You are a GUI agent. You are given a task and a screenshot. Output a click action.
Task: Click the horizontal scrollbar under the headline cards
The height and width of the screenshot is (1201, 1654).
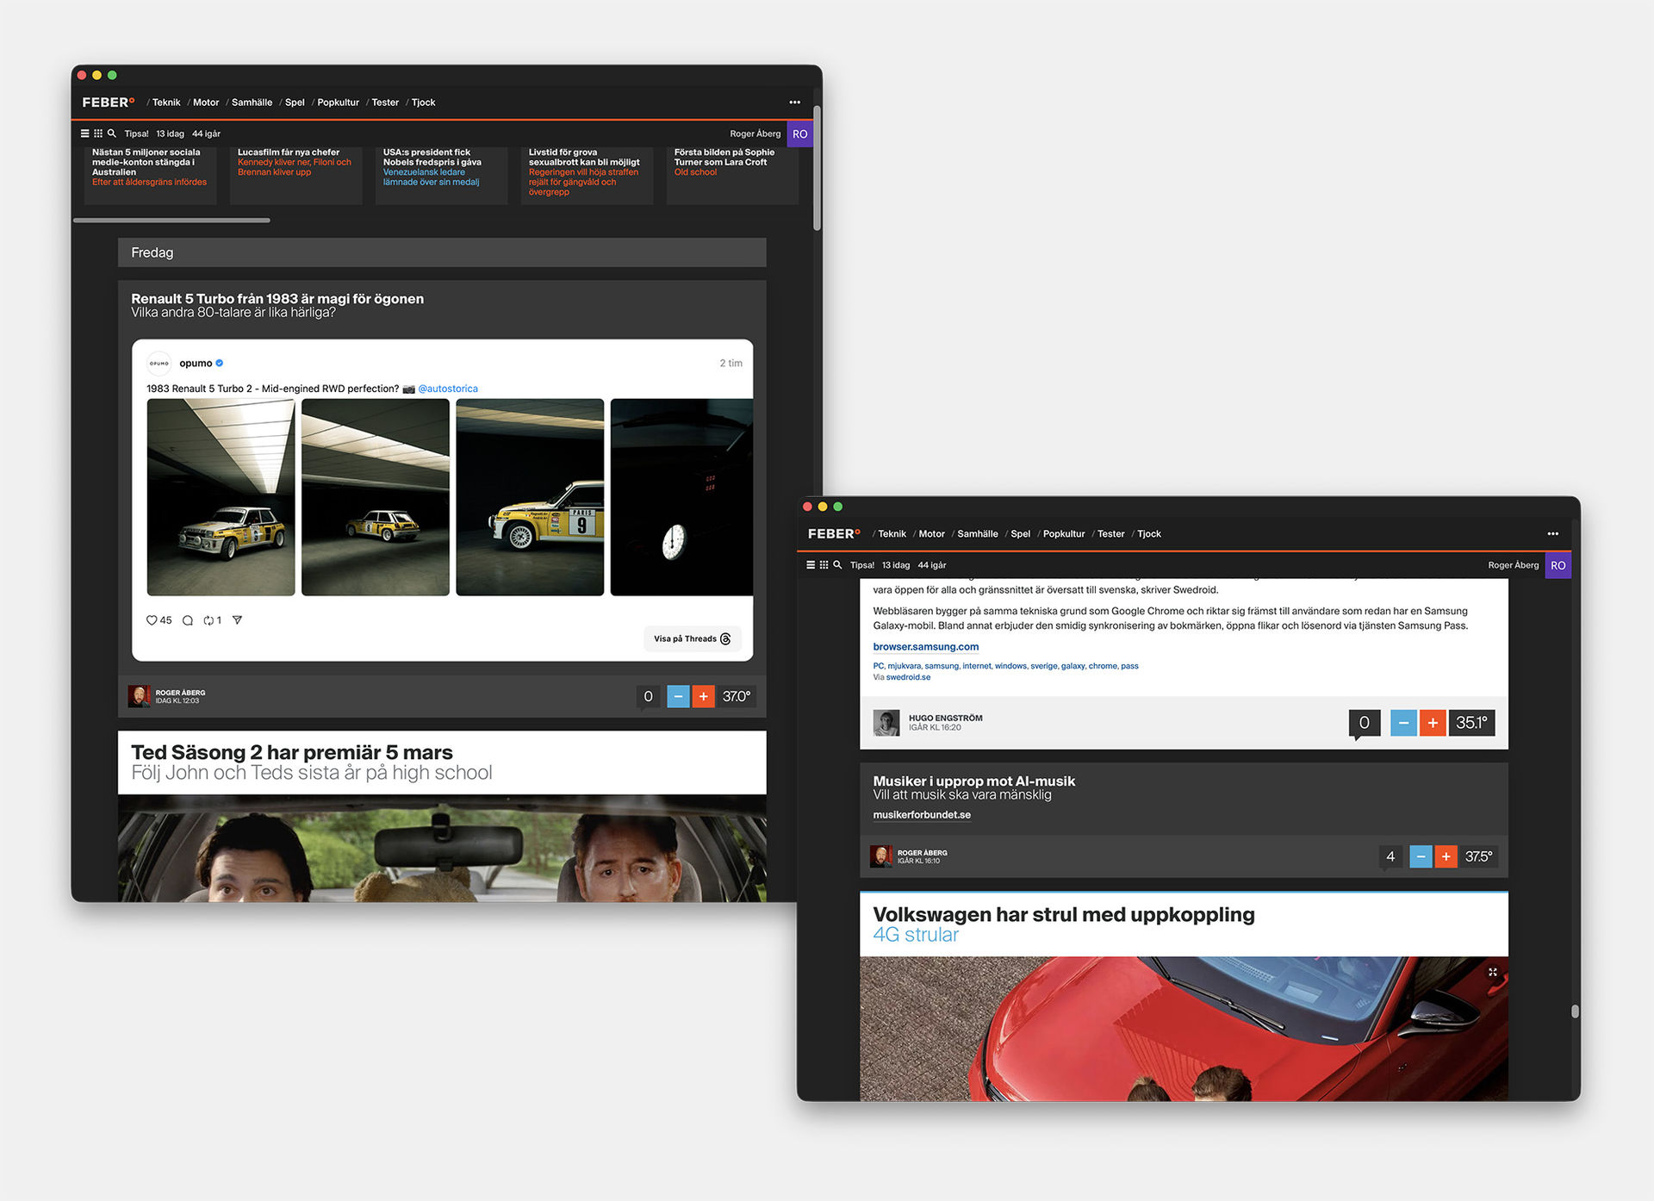171,221
